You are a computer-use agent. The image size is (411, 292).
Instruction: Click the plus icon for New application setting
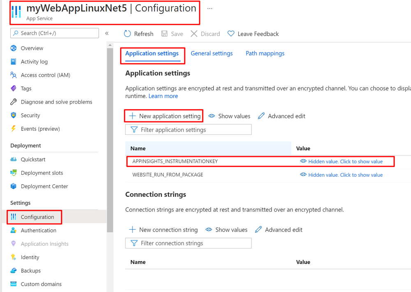click(132, 116)
